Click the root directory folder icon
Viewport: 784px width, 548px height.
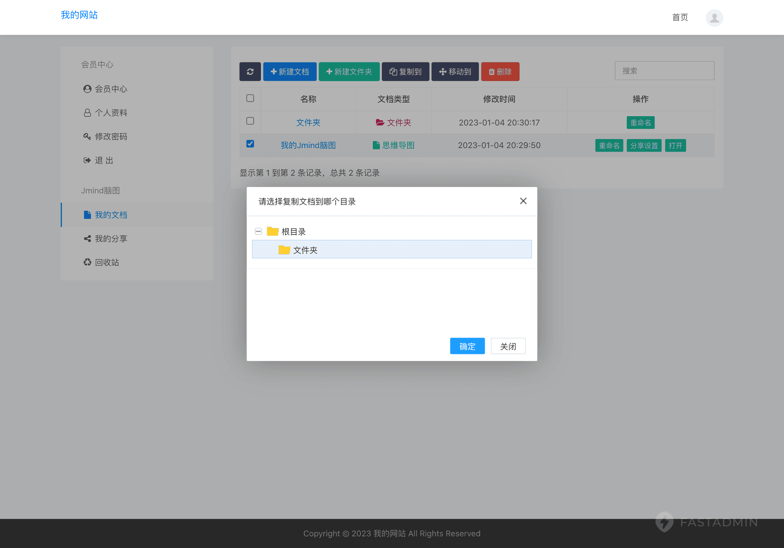(272, 232)
